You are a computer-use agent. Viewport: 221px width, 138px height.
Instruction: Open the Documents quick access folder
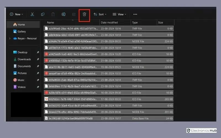[x=22, y=66]
